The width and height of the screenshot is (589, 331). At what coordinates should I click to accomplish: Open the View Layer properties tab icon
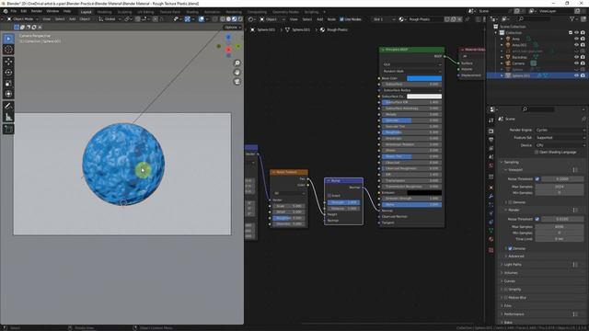point(491,148)
